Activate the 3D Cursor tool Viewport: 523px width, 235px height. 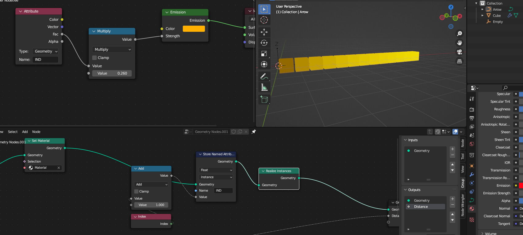[264, 20]
